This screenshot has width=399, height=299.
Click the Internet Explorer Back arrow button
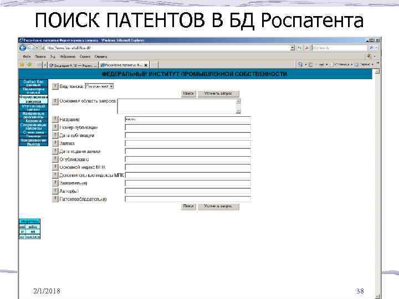[23, 48]
